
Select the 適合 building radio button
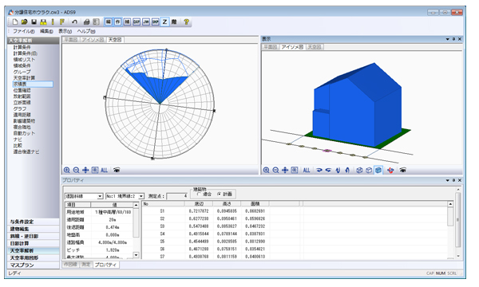(199, 194)
